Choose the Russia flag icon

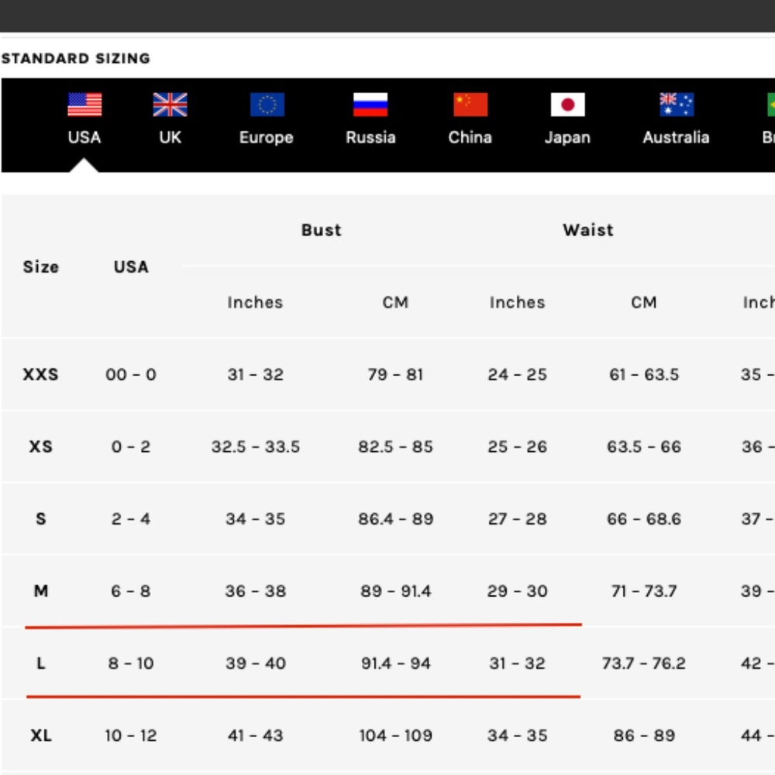(370, 105)
